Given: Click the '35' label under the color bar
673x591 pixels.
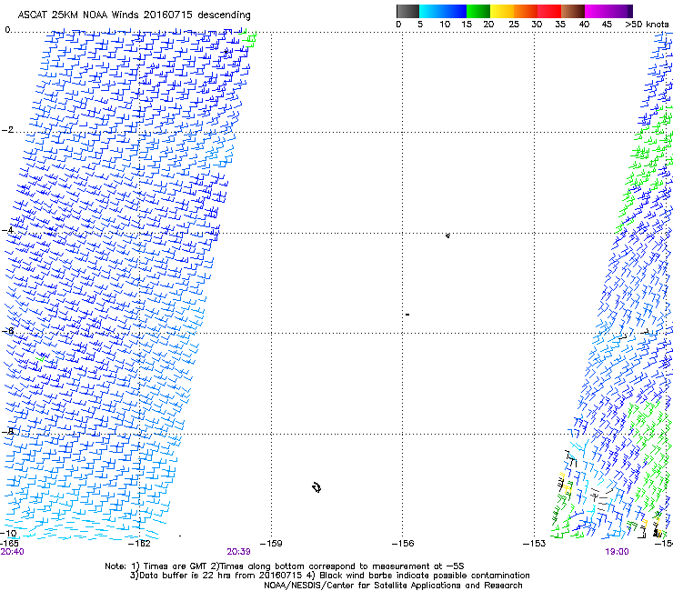Looking at the screenshot, I should pos(560,25).
